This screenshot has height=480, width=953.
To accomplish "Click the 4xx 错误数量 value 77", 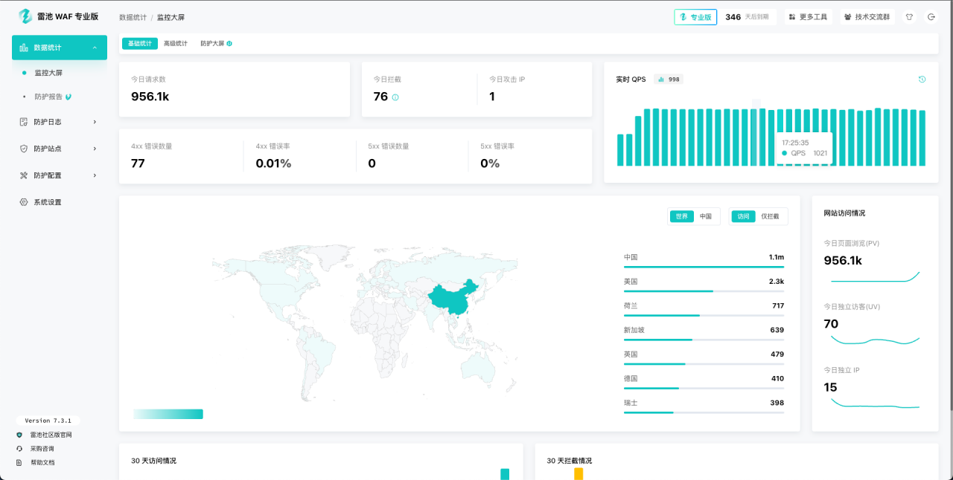I will (138, 163).
